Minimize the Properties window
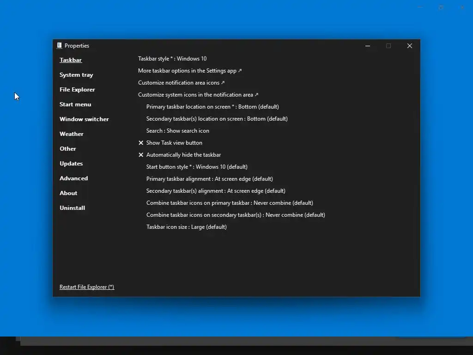 [367, 46]
